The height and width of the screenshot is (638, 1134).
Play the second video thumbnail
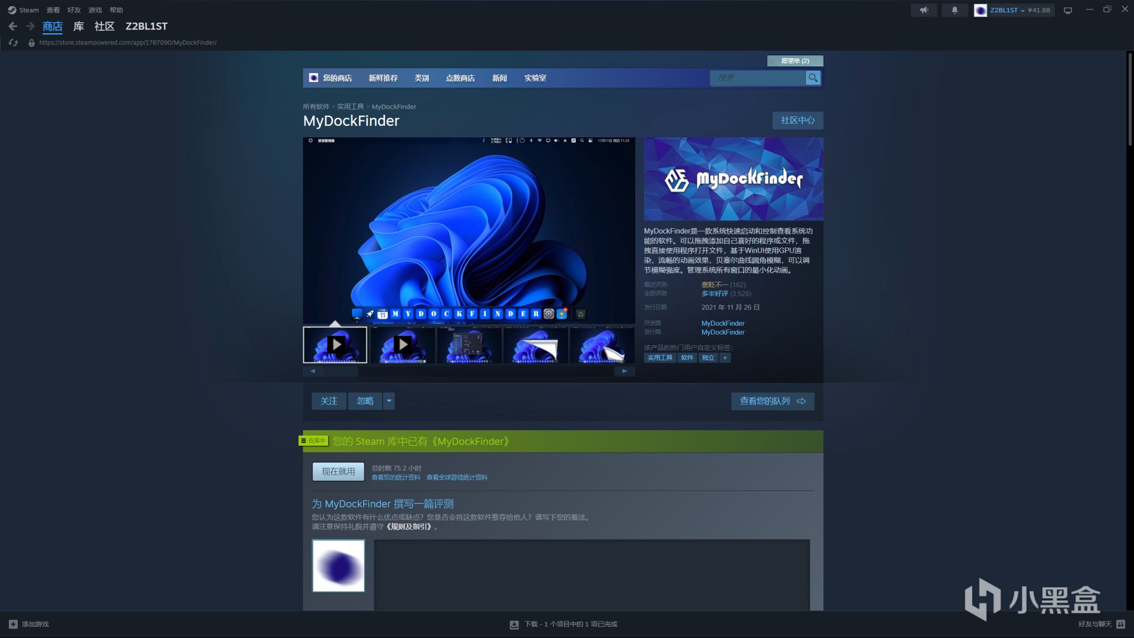click(x=403, y=344)
